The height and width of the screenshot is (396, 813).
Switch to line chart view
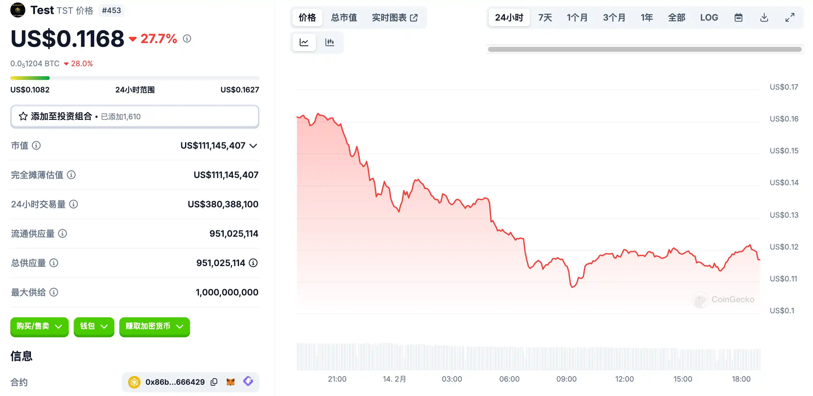coord(304,42)
